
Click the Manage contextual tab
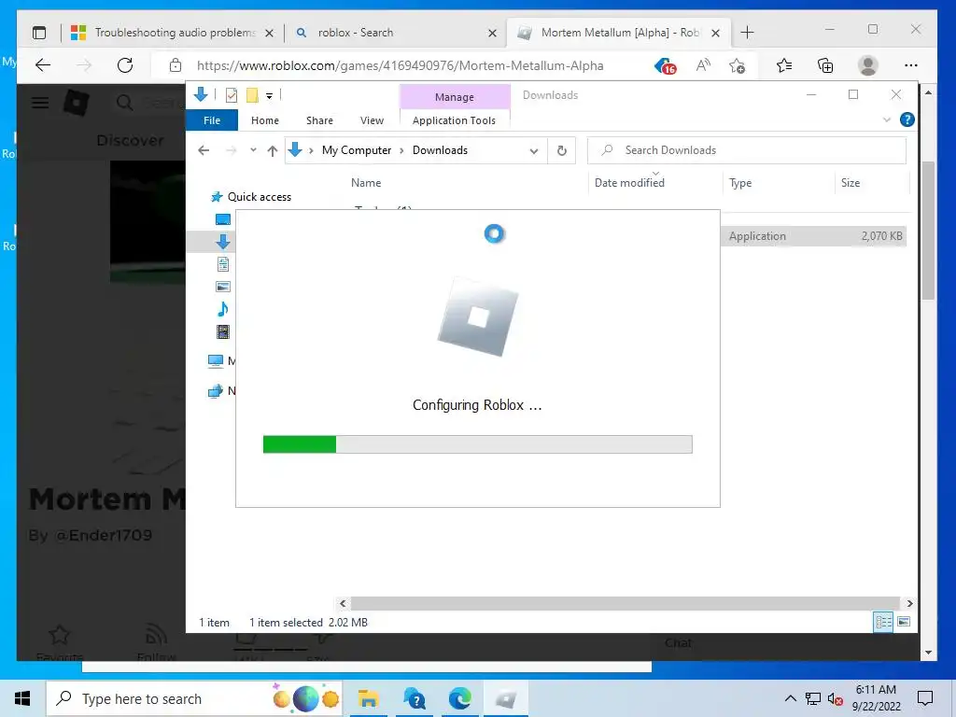455,97
